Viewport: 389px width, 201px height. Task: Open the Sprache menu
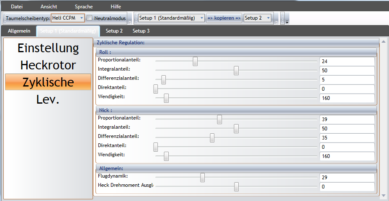click(x=84, y=7)
